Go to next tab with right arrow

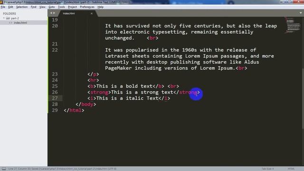[54, 13]
